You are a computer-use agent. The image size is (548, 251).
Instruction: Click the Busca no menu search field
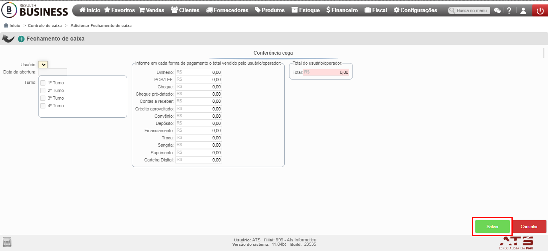[x=469, y=10]
